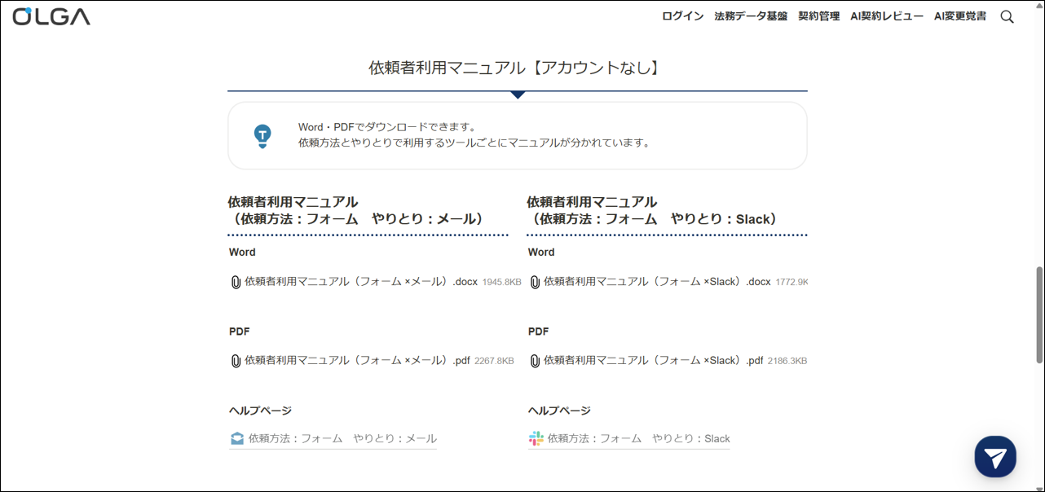Viewport: 1045px width, 492px height.
Task: Open the chat paper-plane widget
Action: (x=995, y=456)
